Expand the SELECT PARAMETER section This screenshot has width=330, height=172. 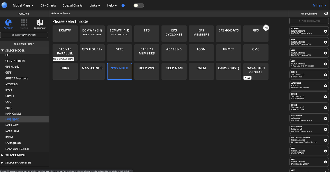pyautogui.click(x=24, y=163)
